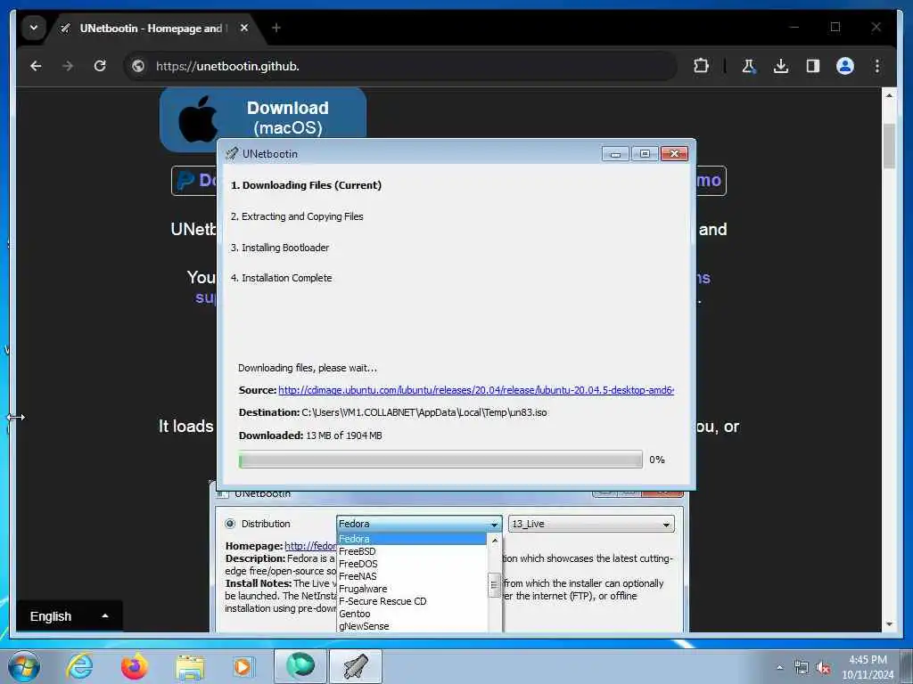Toggle the Chrome side panel
This screenshot has height=684, width=913.
pyautogui.click(x=813, y=66)
